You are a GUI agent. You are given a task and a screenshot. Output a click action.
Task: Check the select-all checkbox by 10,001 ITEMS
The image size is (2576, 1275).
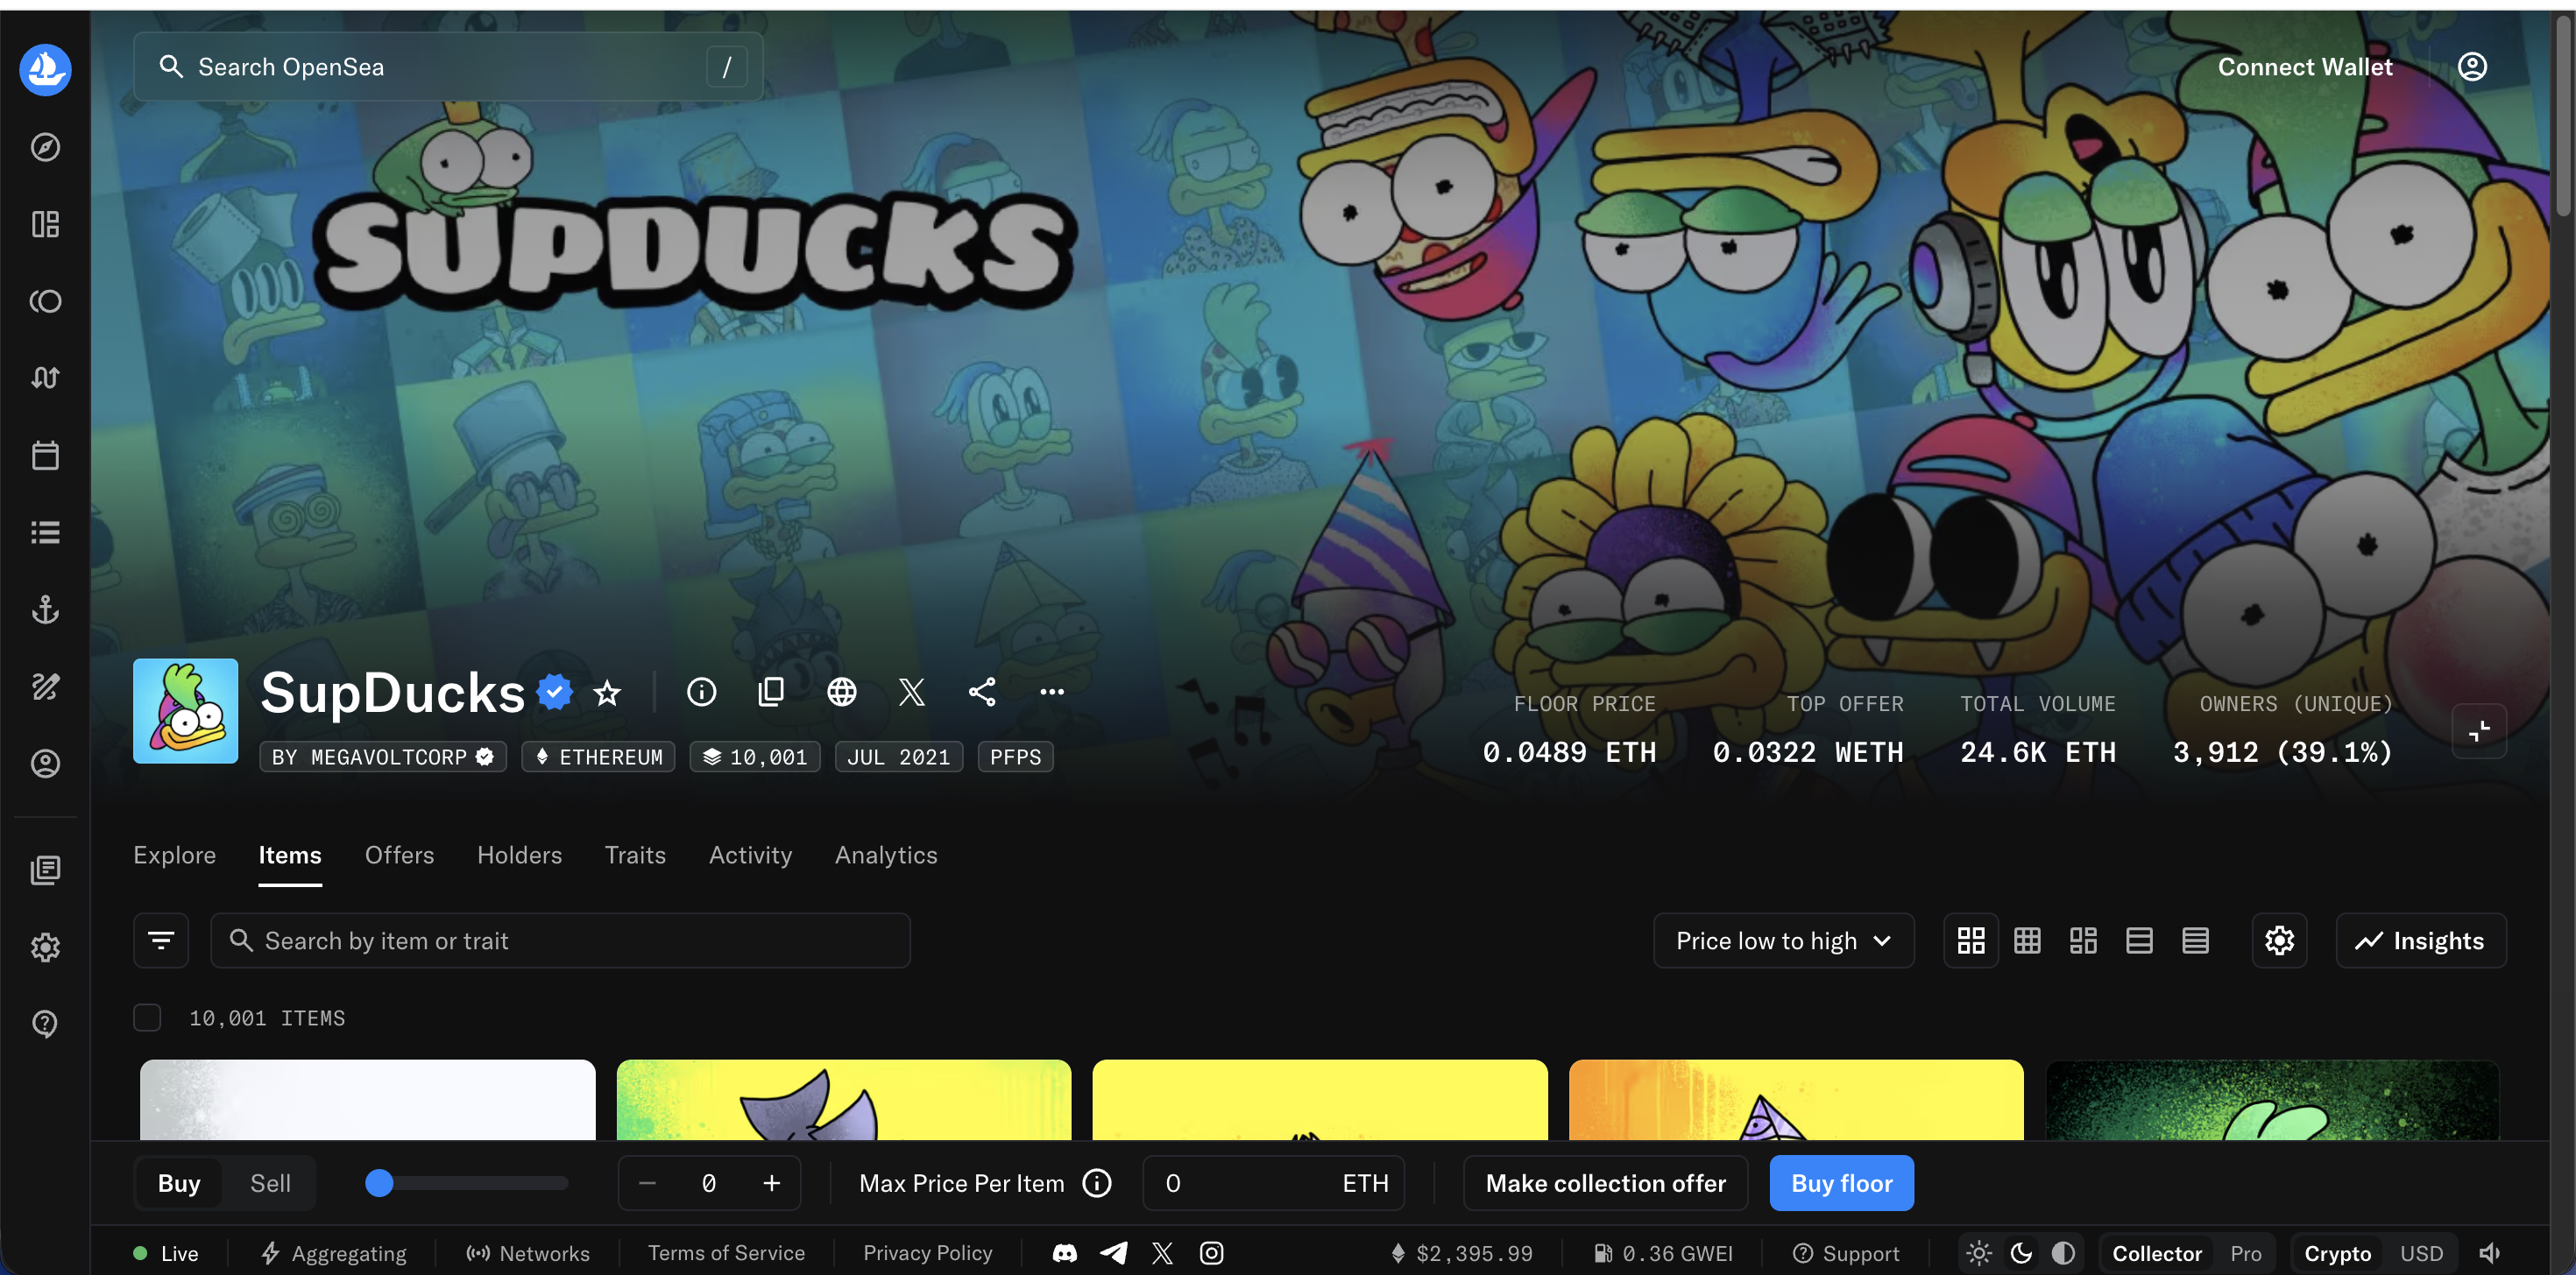[x=147, y=1018]
